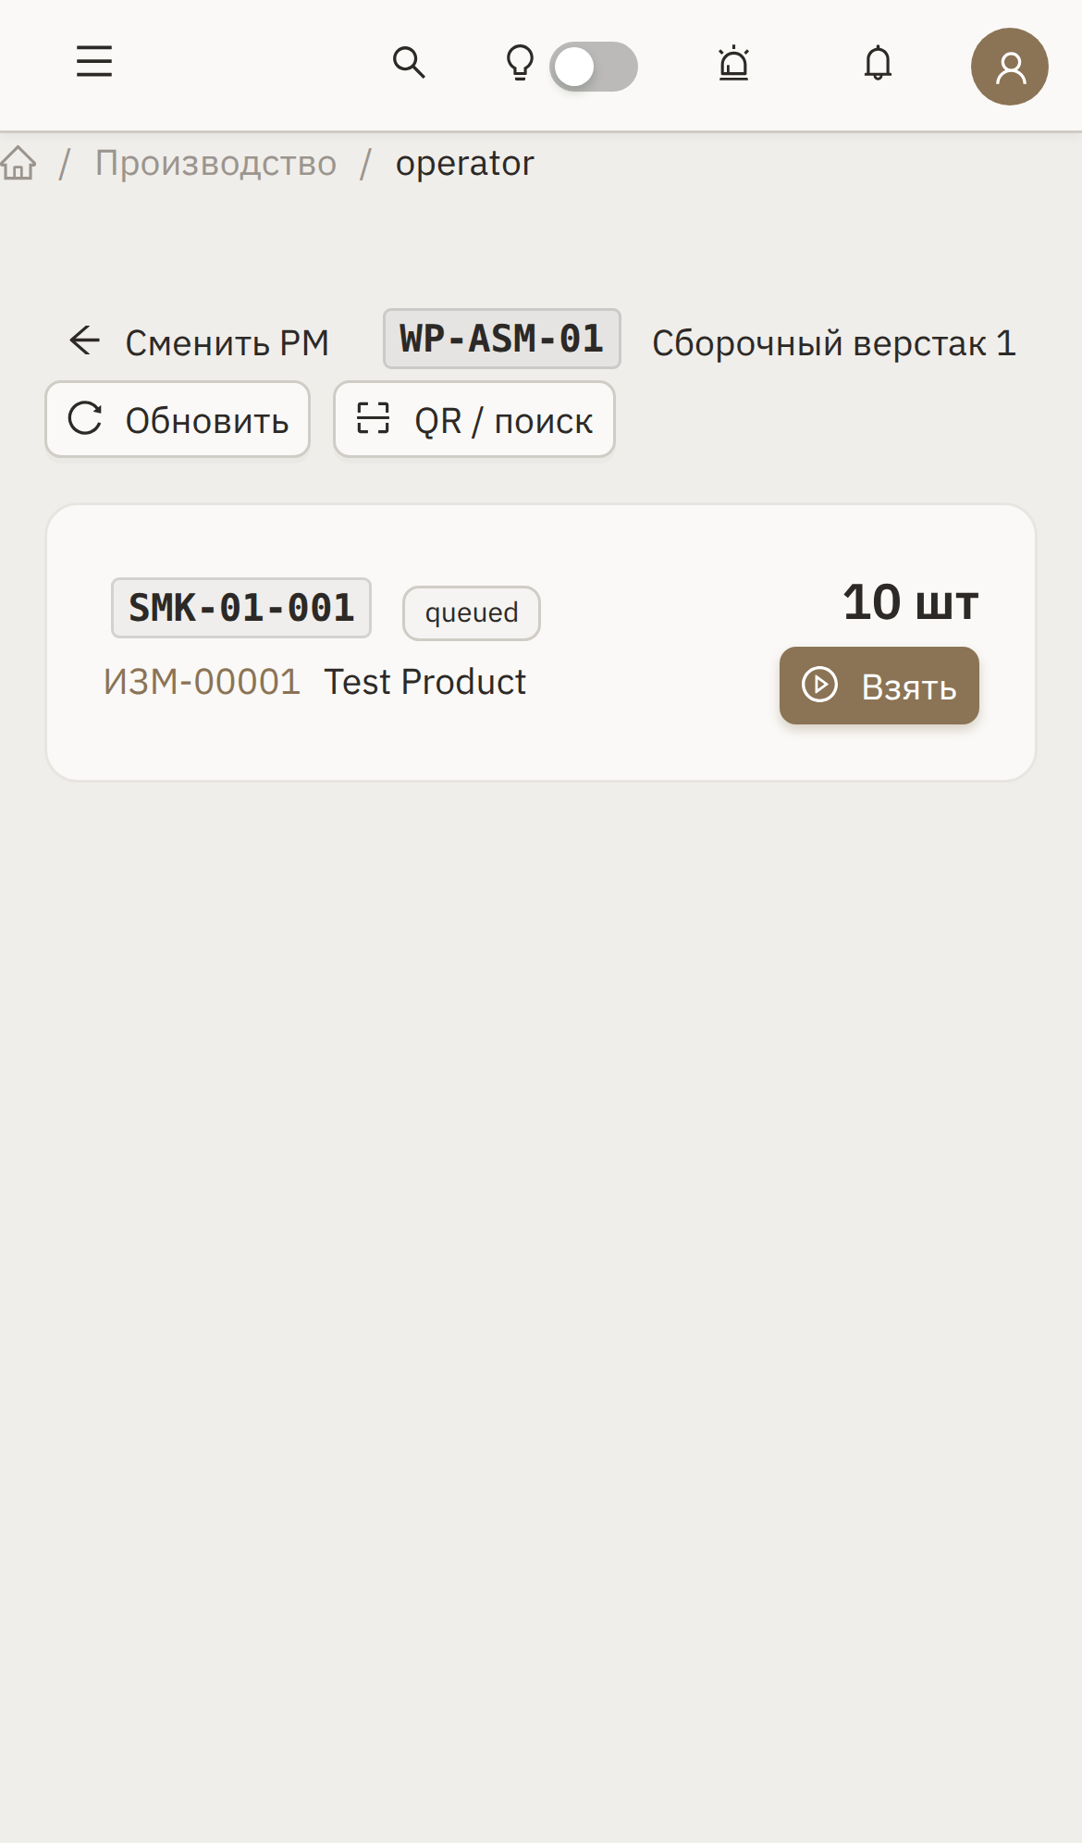Click the Сборочный верстак 1 workplace title

(x=833, y=343)
